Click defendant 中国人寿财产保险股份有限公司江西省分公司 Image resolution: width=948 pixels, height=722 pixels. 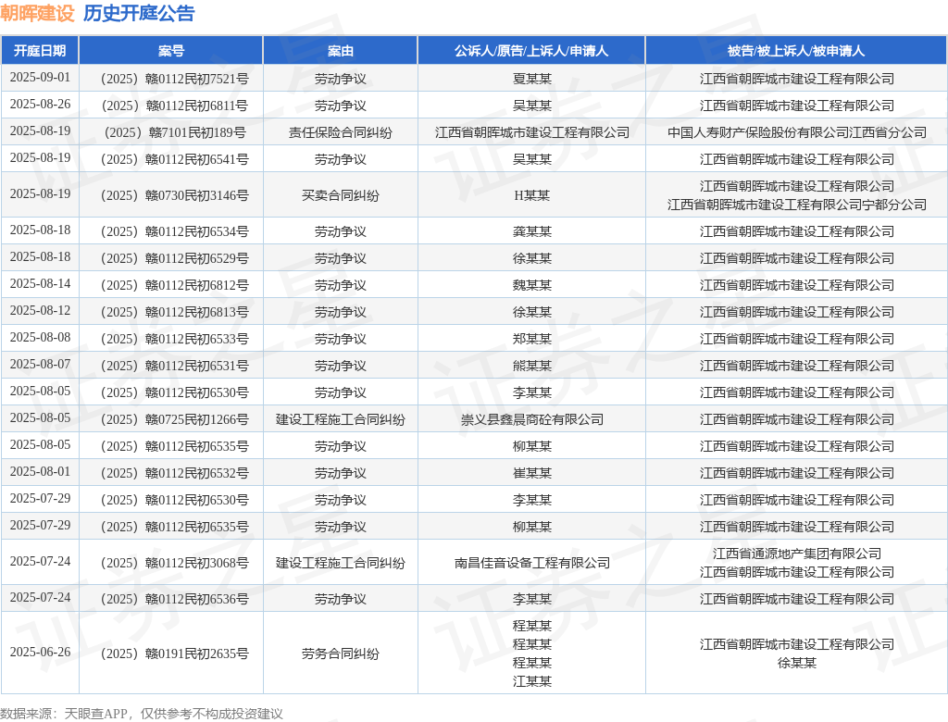pyautogui.click(x=797, y=132)
